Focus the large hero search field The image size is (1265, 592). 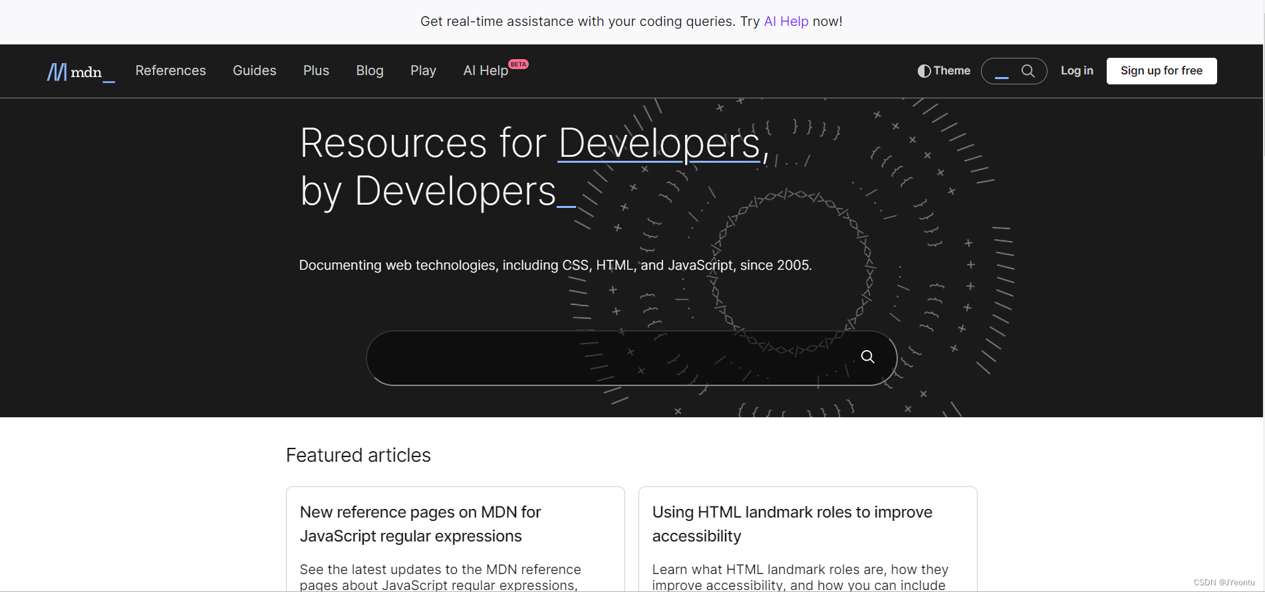pyautogui.click(x=612, y=358)
